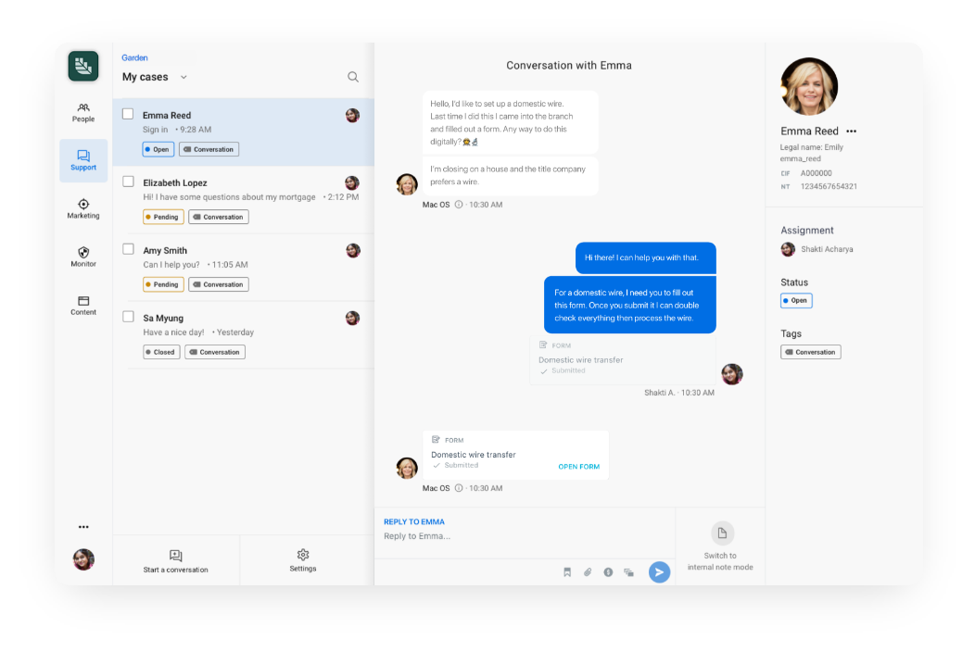Switch to internal note mode
Image resolution: width=975 pixels, height=652 pixels.
[721, 546]
